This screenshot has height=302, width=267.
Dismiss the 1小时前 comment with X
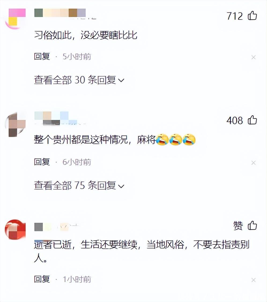254,280
